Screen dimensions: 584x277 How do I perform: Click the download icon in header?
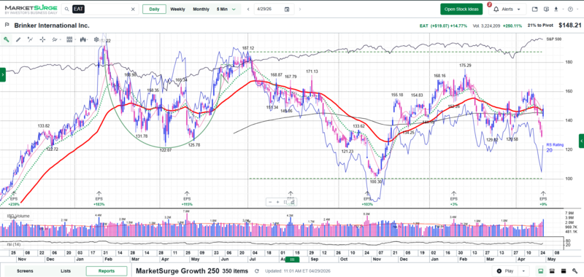coord(556,9)
